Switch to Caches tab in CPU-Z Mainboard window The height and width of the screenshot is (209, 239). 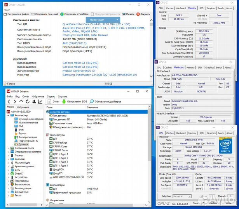pyautogui.click(x=168, y=68)
